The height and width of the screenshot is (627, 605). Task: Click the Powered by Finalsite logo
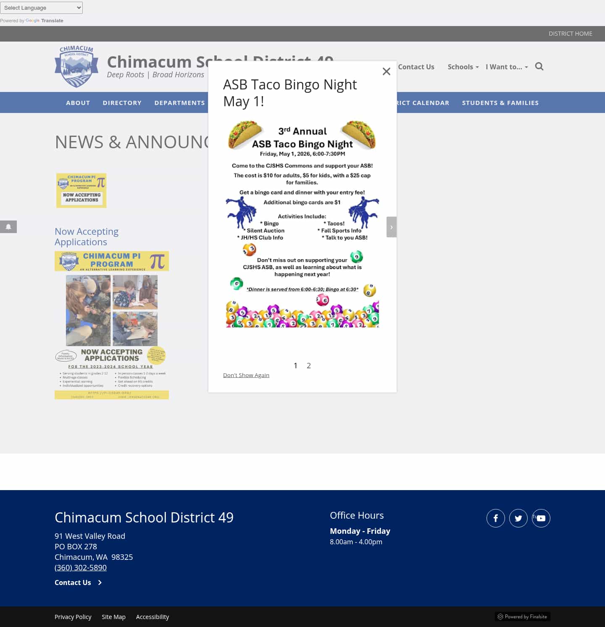pos(523,617)
